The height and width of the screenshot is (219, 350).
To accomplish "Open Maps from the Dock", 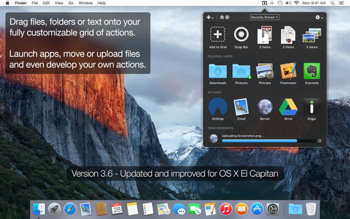I will [x=163, y=209].
